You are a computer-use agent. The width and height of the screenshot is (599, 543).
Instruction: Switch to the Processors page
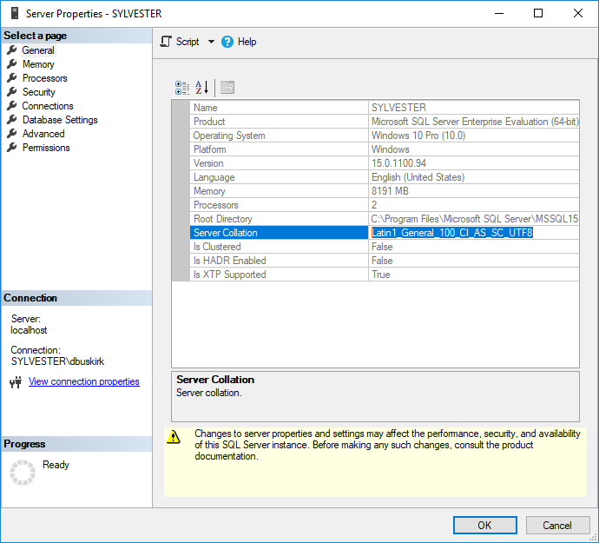coord(44,78)
